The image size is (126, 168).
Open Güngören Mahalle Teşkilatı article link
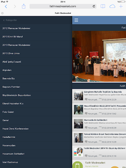103,92
